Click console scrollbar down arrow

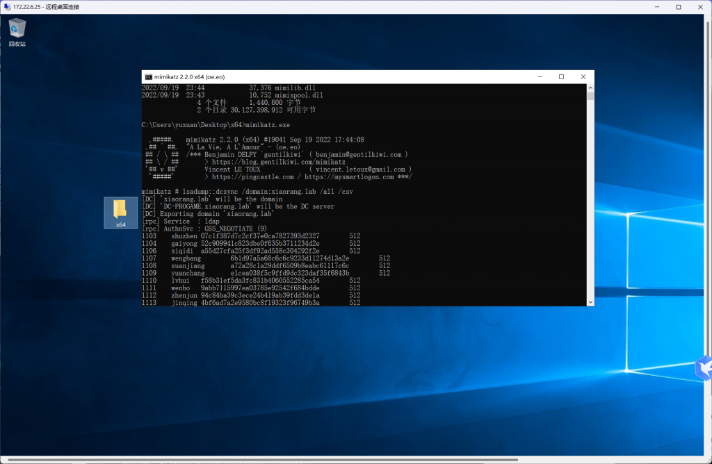point(590,302)
